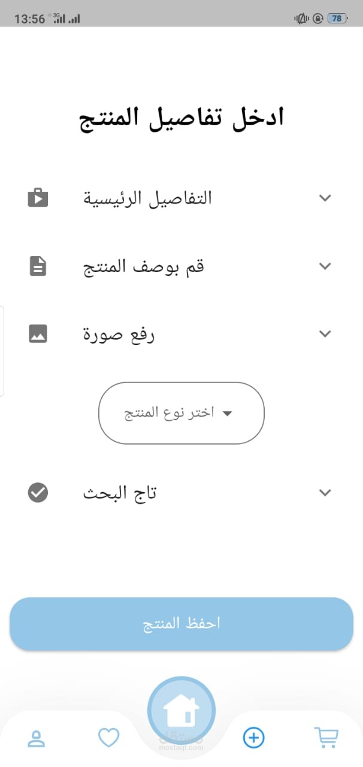This screenshot has height=767, width=363.
Task: Expand تاج البحث section chevron
Action: (x=325, y=493)
